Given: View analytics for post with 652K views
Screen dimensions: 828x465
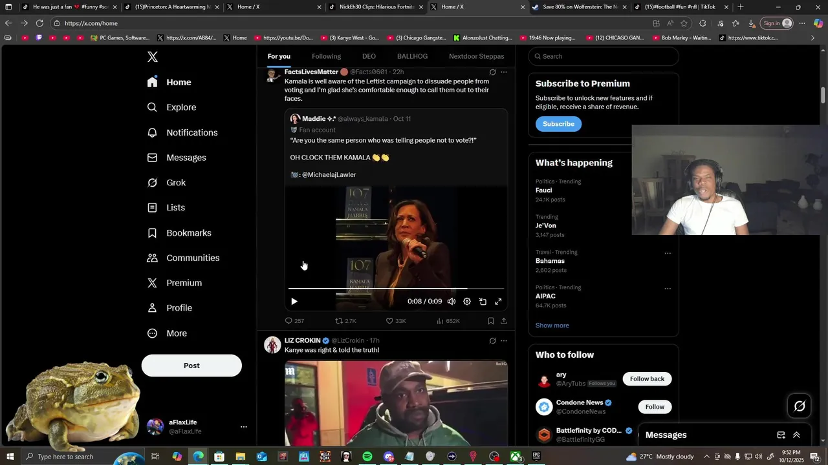Looking at the screenshot, I should (x=448, y=321).
